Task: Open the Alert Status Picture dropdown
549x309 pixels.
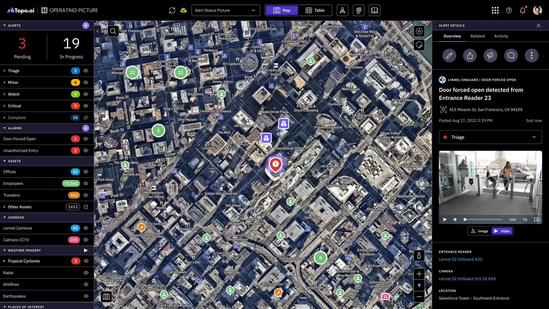Action: [226, 10]
